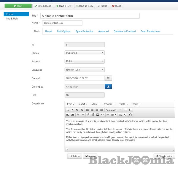The height and width of the screenshot is (169, 178).
Task: Open the calendar picker beside Created date
Action: tap(108, 78)
